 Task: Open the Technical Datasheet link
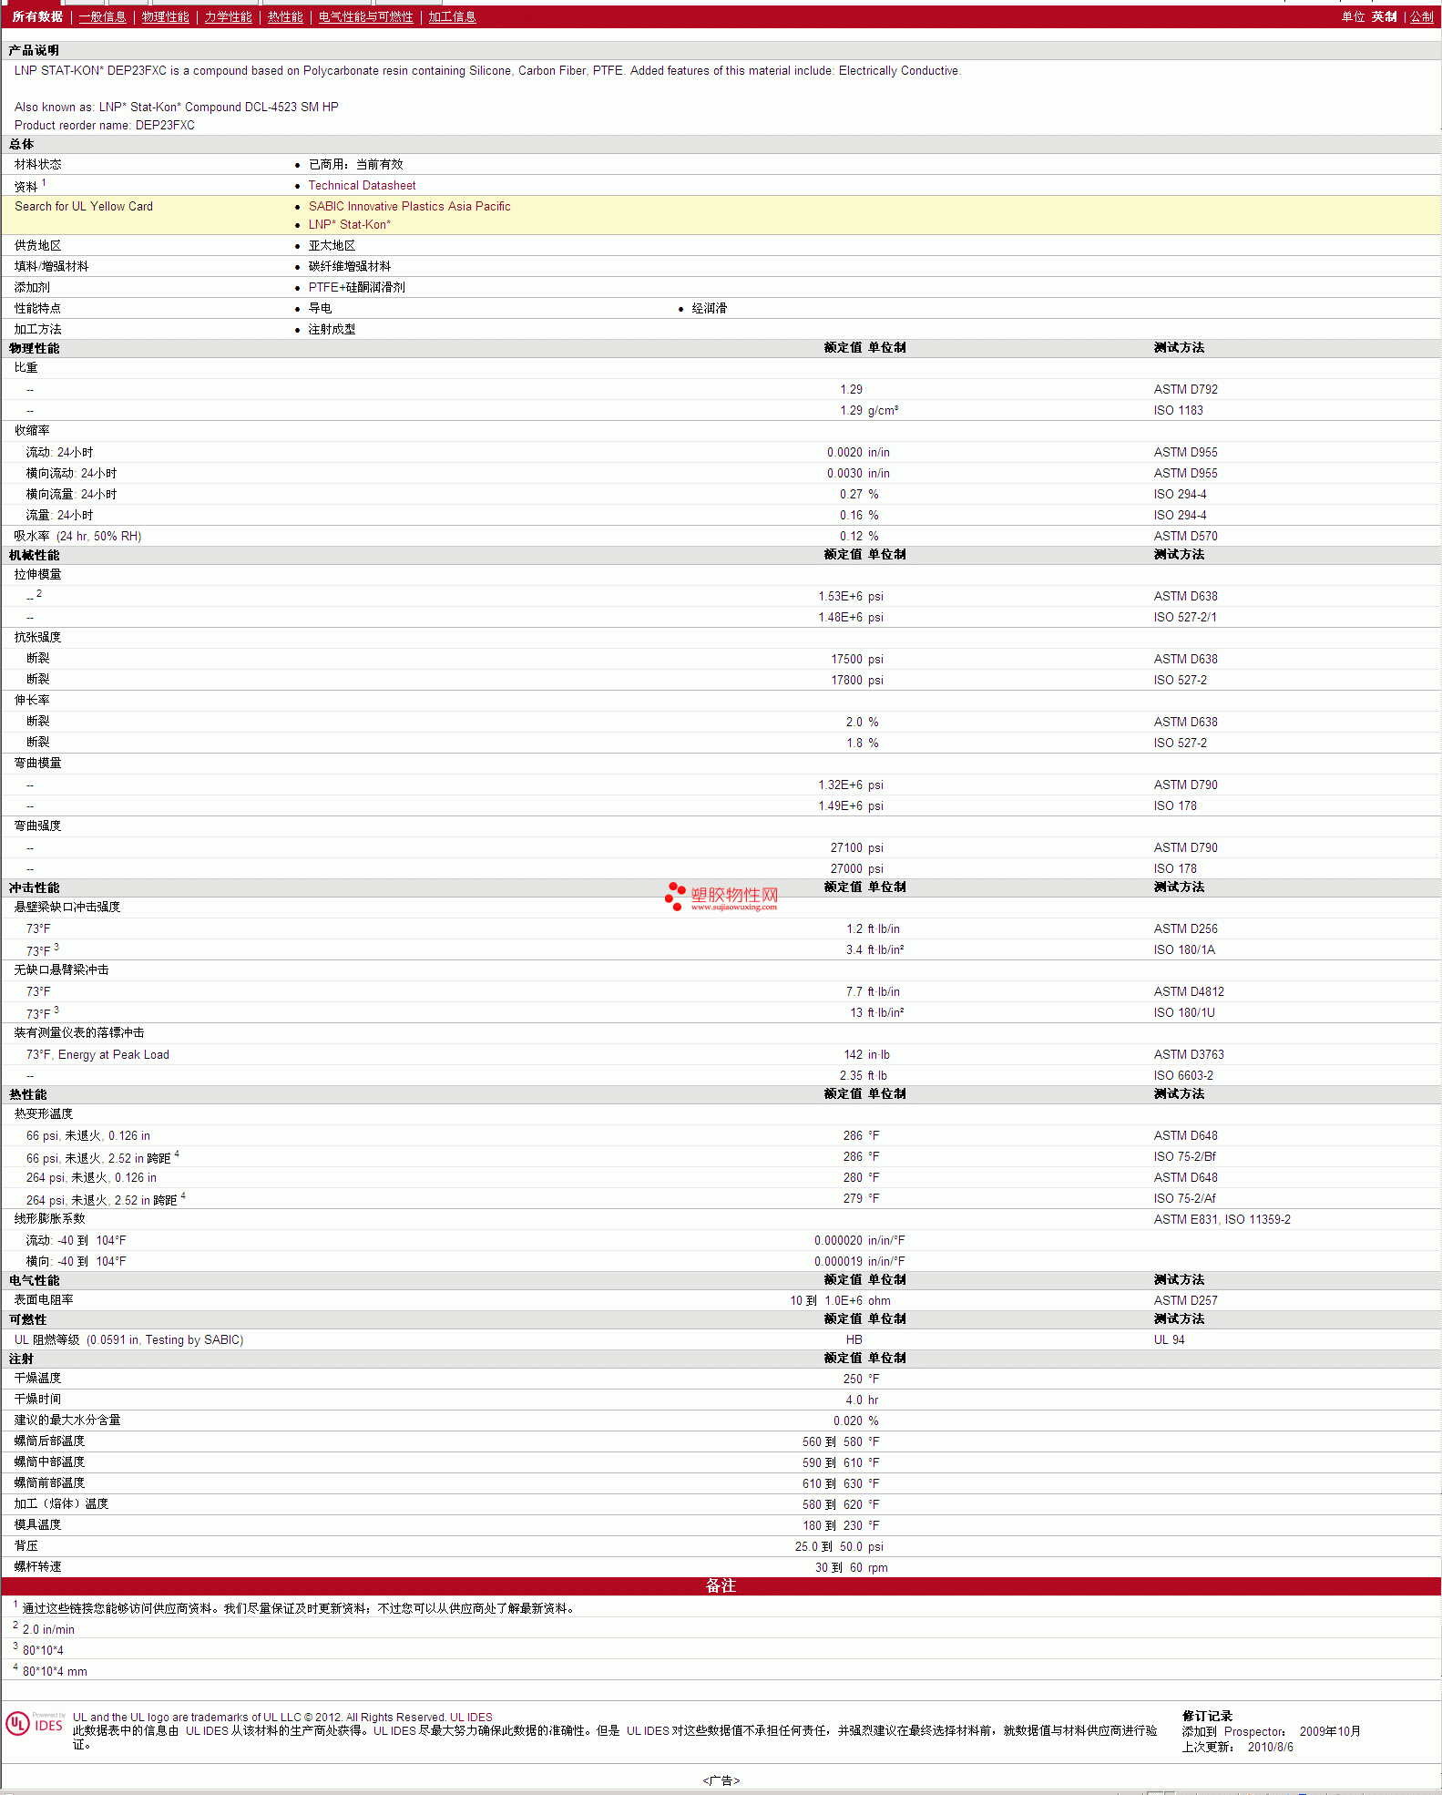(362, 185)
